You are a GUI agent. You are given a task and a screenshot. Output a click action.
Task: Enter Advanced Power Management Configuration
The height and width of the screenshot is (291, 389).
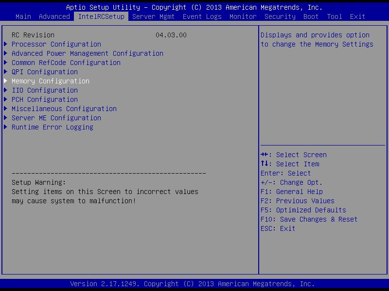(x=88, y=53)
